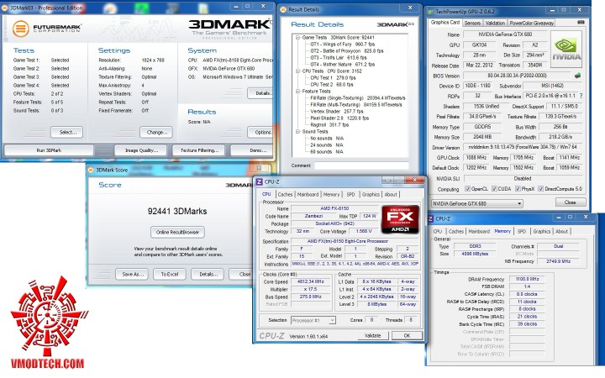Click the Core Speed 4812.34 MHz value
The height and width of the screenshot is (378, 605).
[311, 281]
